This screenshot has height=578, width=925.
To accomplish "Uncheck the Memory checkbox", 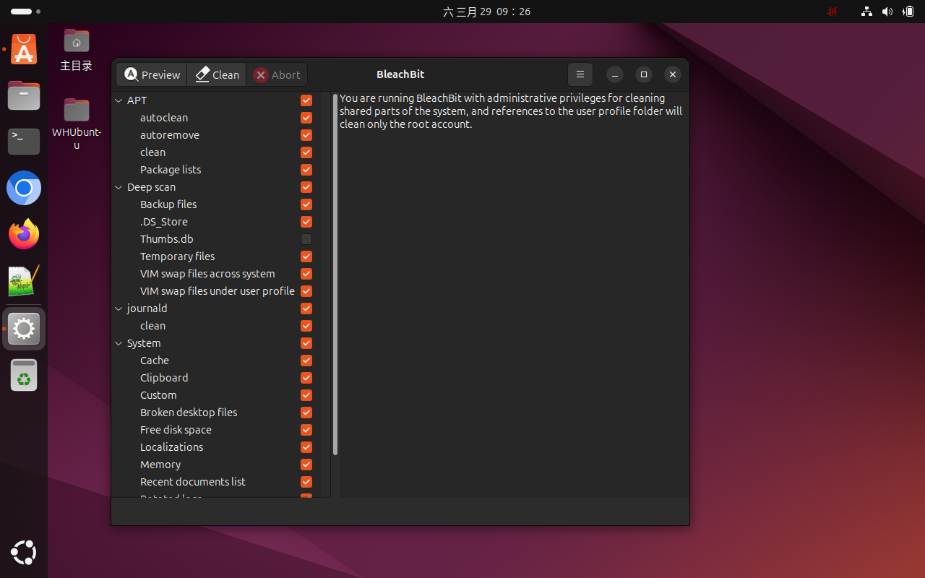I will click(306, 465).
